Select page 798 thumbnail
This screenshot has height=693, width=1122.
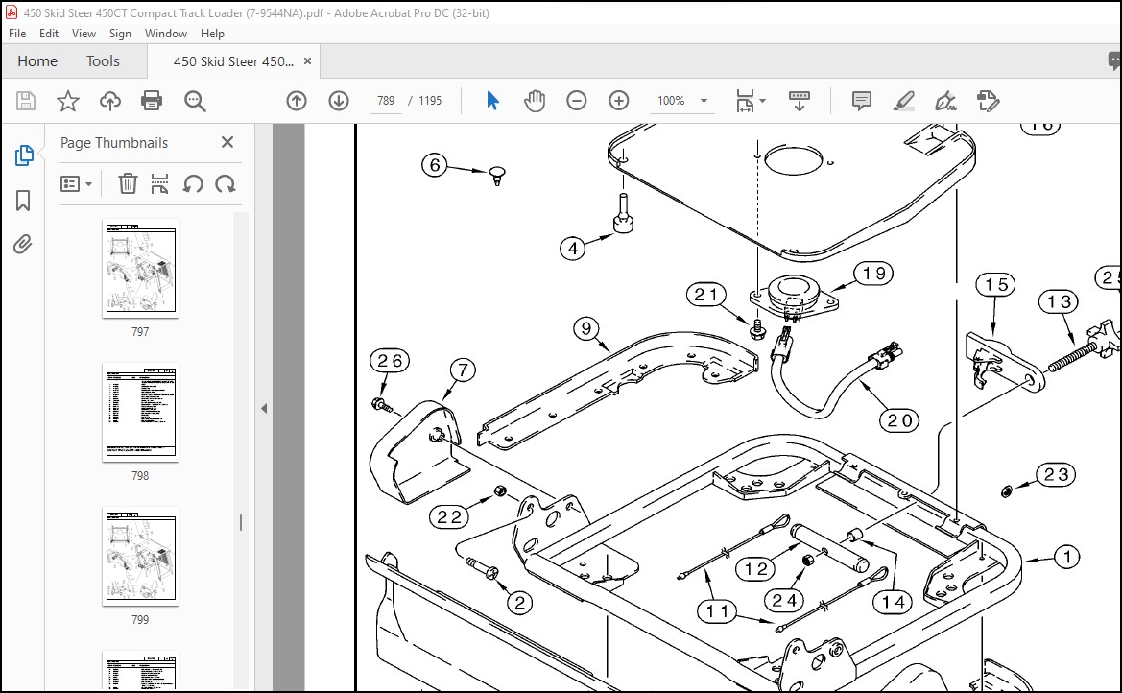[140, 413]
